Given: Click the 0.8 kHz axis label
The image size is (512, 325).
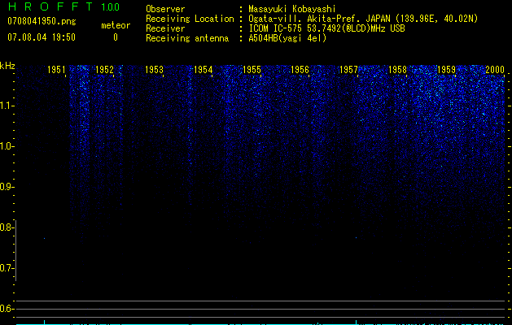Looking at the screenshot, I should click(6, 227).
